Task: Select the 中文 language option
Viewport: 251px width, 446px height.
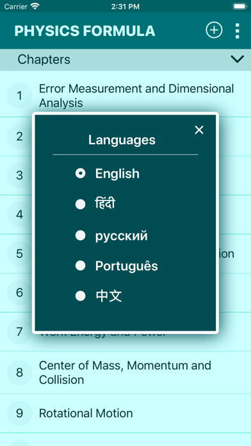Action: 99,296
